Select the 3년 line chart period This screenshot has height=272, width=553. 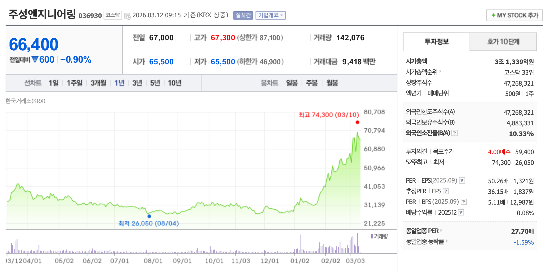(x=137, y=83)
